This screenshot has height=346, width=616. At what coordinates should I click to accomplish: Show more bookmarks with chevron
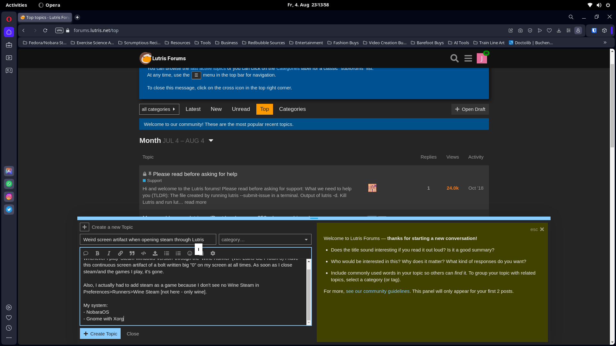[605, 43]
